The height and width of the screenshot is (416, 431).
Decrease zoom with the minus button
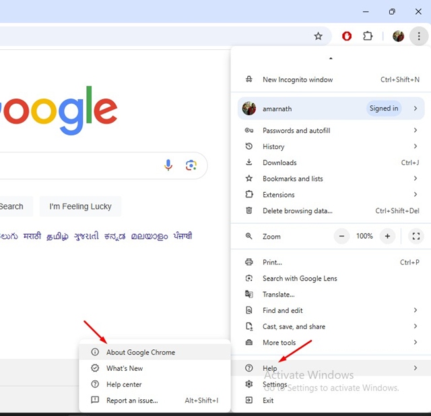click(x=341, y=236)
